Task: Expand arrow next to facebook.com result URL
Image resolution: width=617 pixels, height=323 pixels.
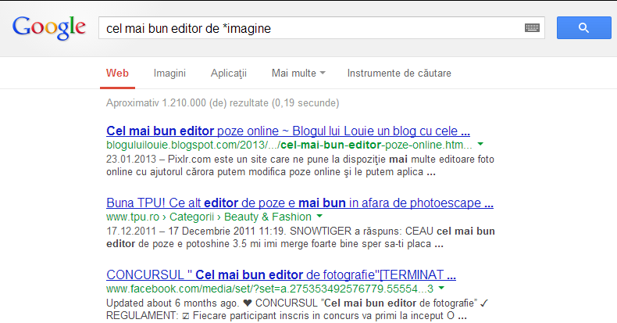Action: pos(441,289)
